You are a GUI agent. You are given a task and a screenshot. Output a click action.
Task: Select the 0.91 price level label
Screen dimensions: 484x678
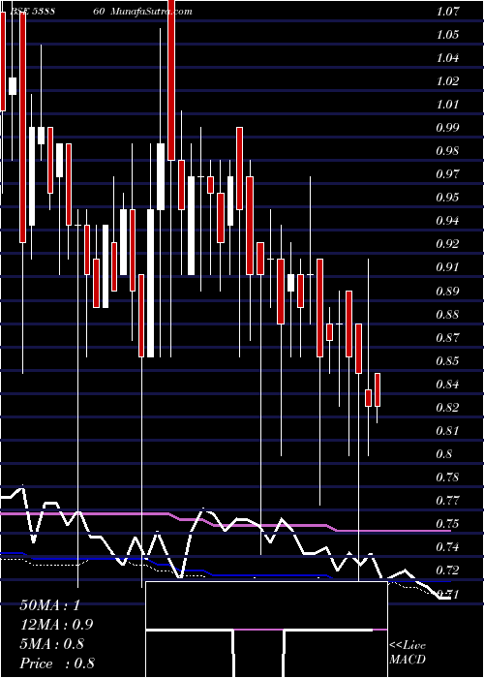tap(447, 267)
